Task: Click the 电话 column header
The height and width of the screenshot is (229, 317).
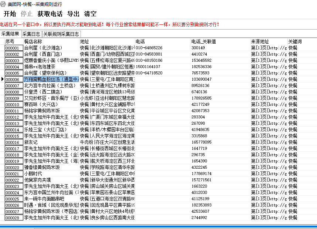Action: tap(163, 41)
